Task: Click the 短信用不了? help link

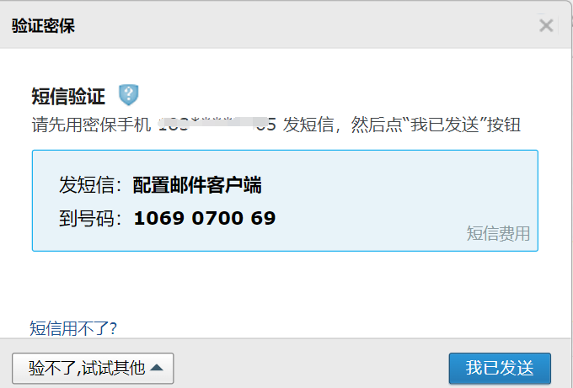Action: (73, 328)
